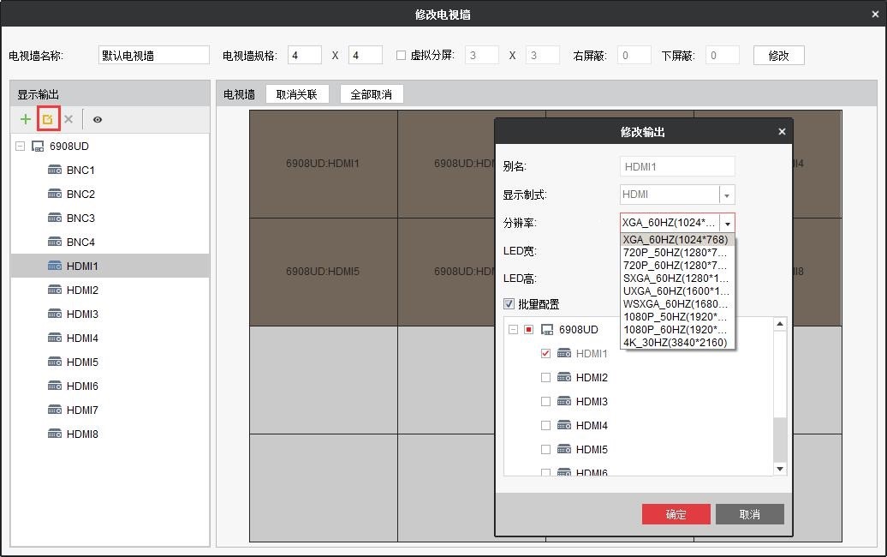Click the gray delete X icon
This screenshot has width=887, height=557.
(68, 119)
